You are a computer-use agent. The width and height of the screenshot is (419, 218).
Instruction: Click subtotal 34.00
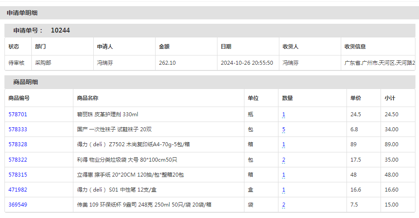392,129
